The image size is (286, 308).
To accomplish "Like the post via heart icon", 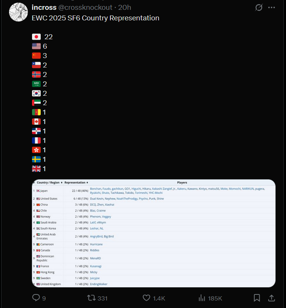I will 147,298.
